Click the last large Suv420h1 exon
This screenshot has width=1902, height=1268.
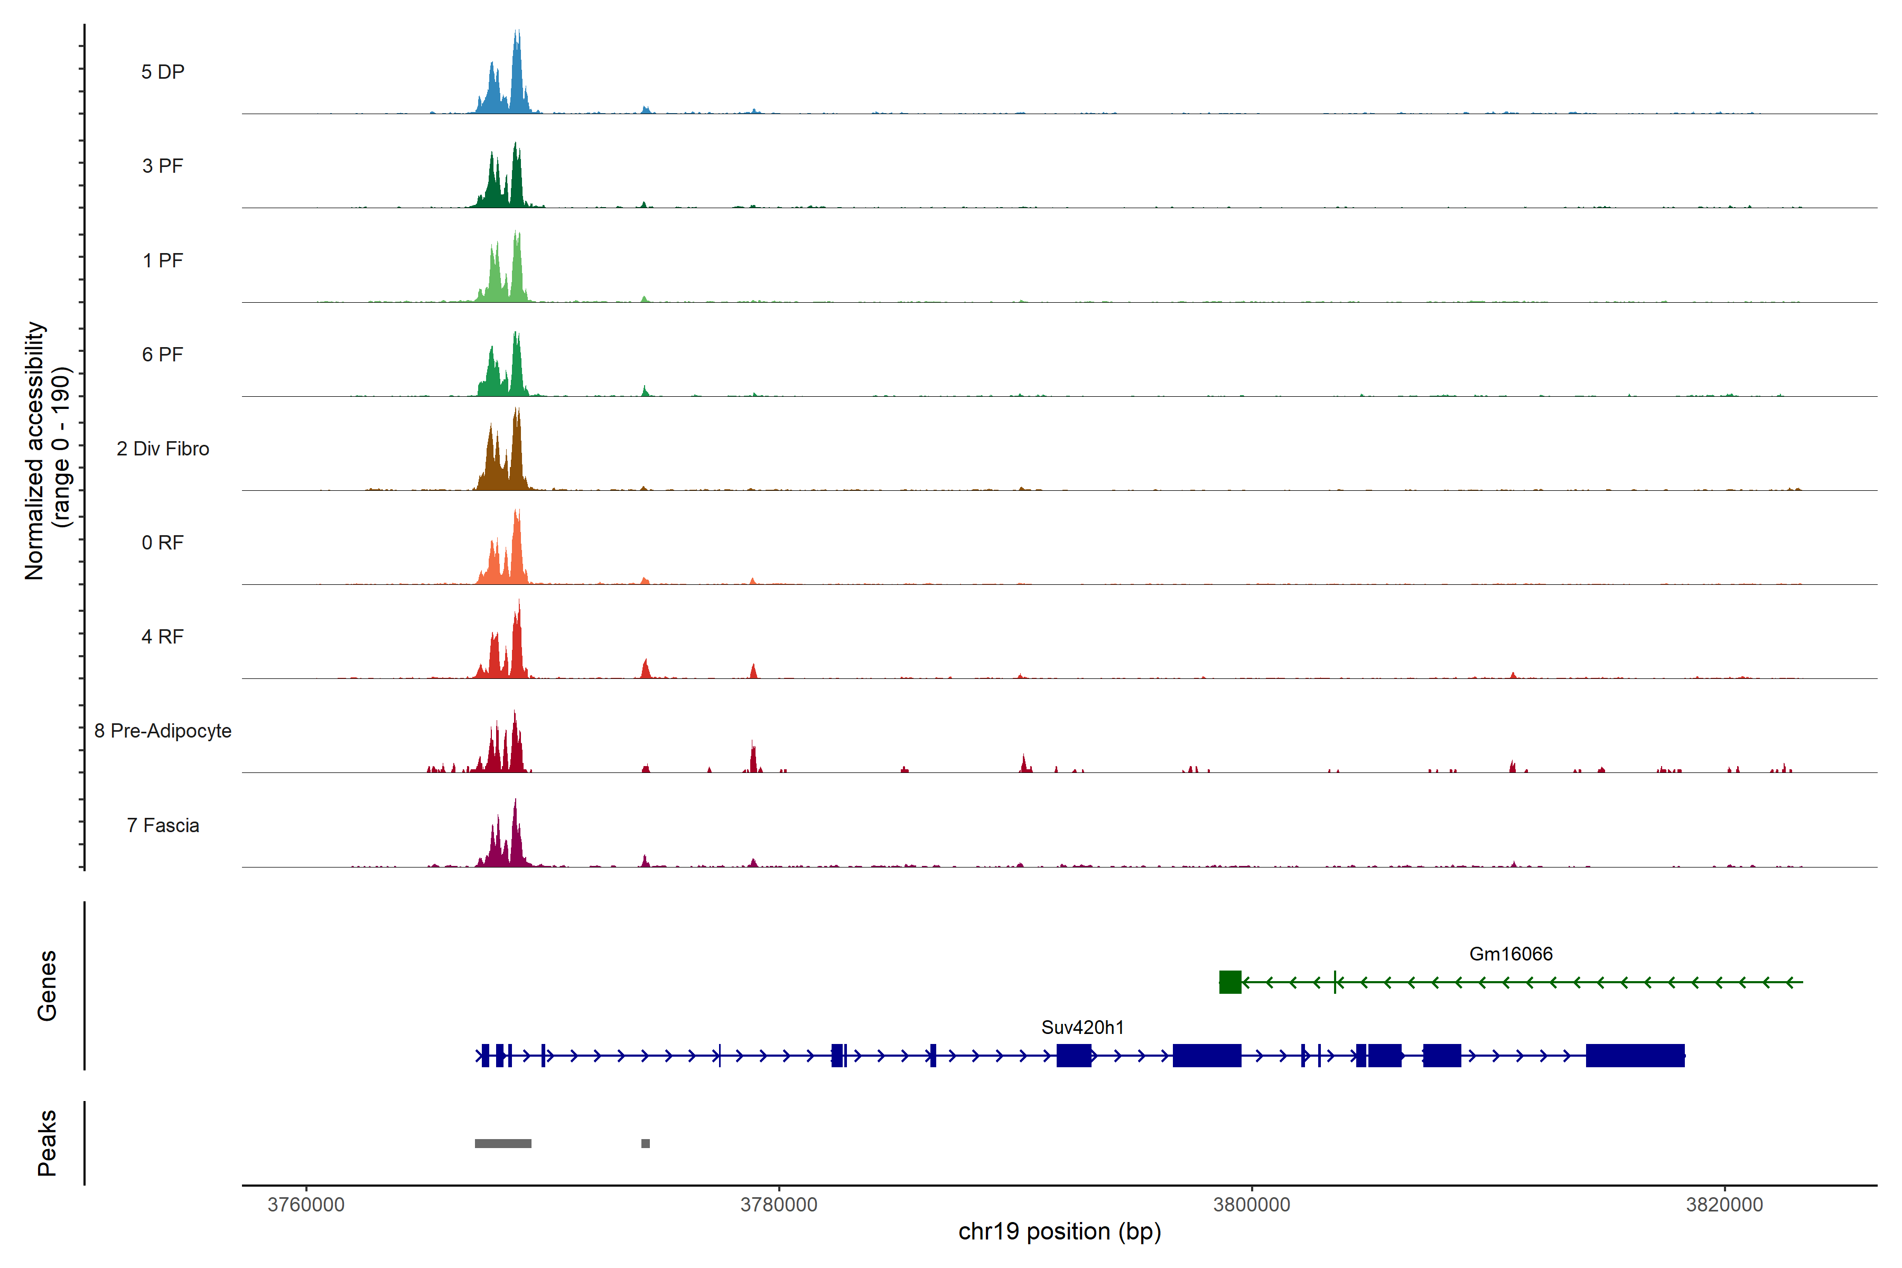click(1634, 1055)
